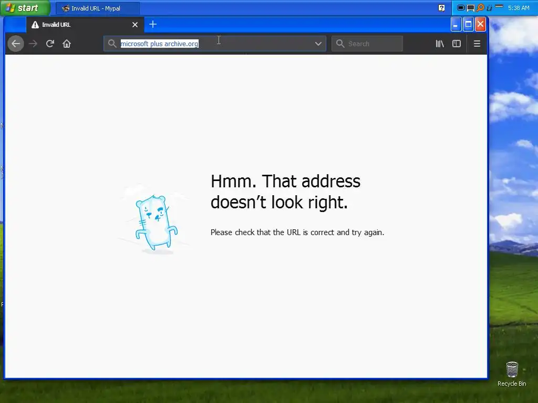This screenshot has height=403, width=538.
Task: Open the Windows Start menu
Action: [x=25, y=8]
